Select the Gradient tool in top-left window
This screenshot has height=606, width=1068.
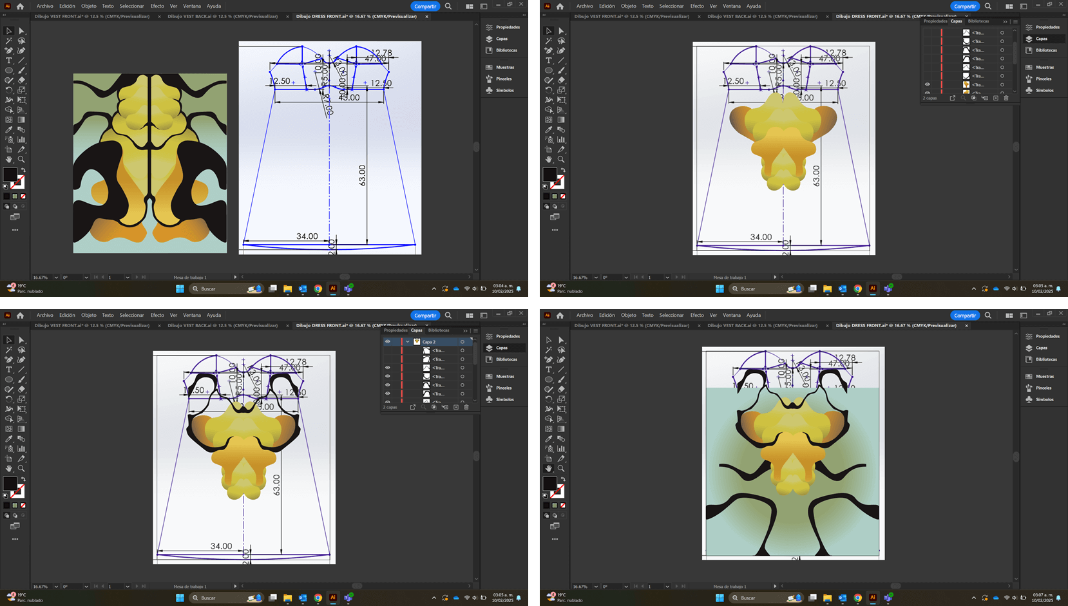pyautogui.click(x=21, y=120)
